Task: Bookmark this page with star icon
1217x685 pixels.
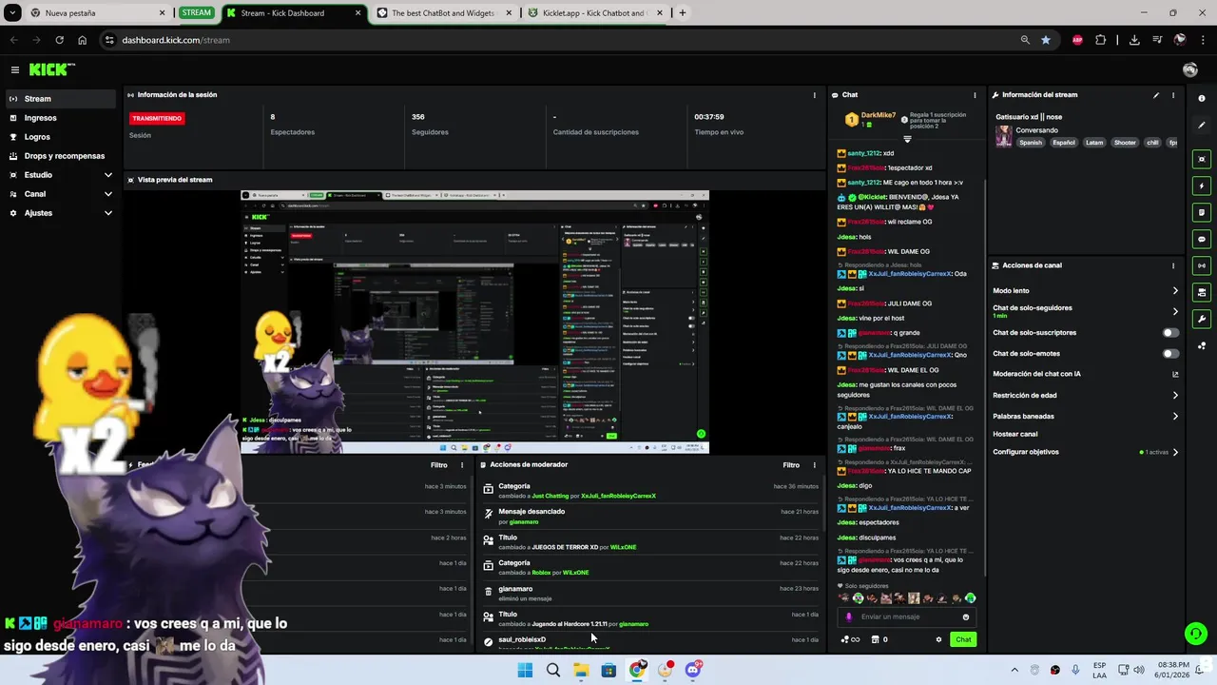Action: click(1046, 40)
